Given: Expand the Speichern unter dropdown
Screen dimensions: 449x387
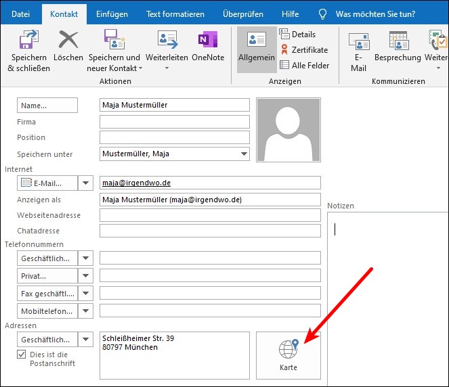Looking at the screenshot, I should 244,154.
